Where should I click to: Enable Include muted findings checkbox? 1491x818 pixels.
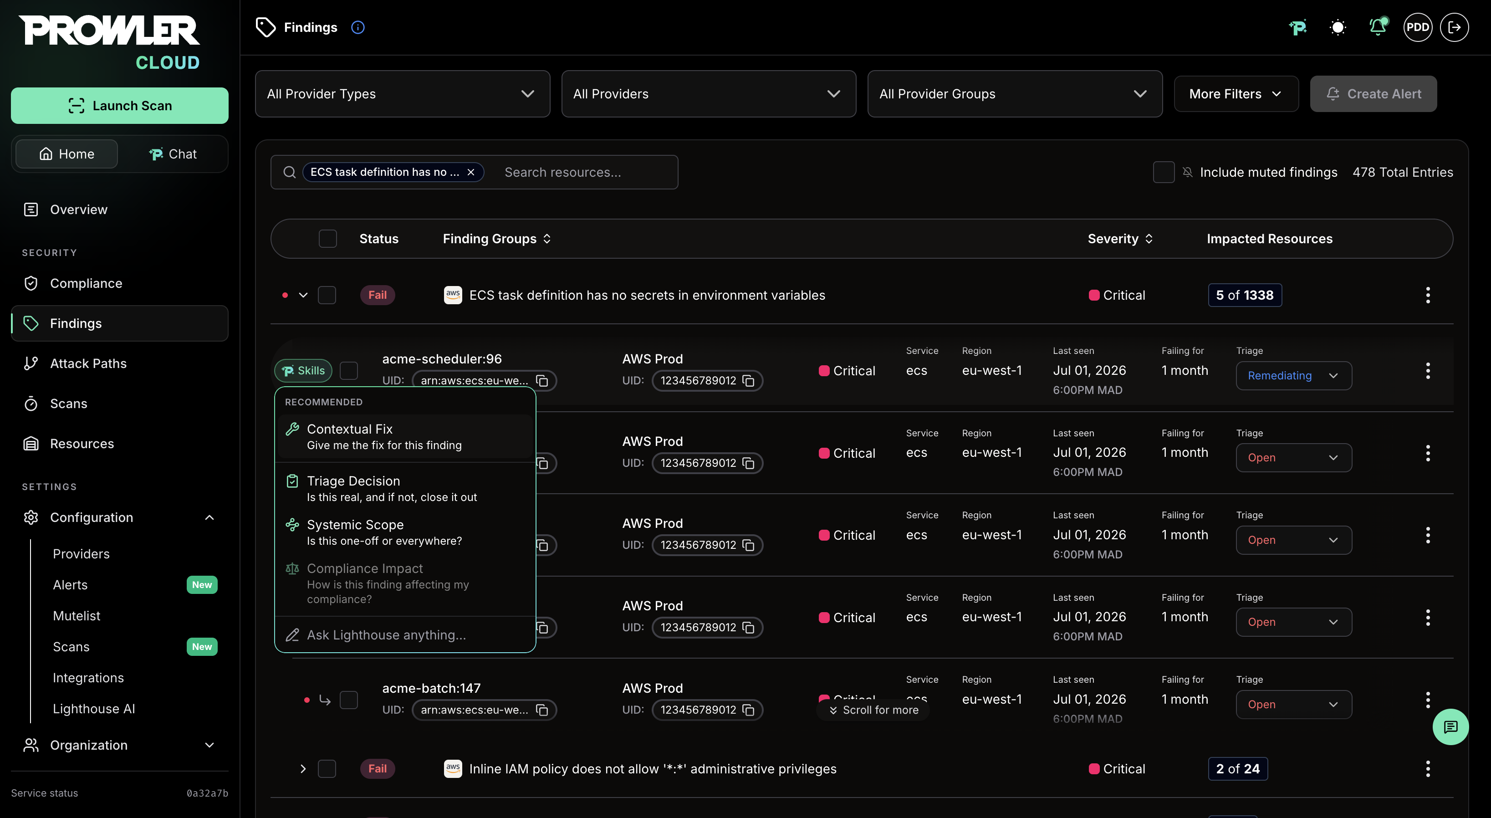coord(1164,172)
